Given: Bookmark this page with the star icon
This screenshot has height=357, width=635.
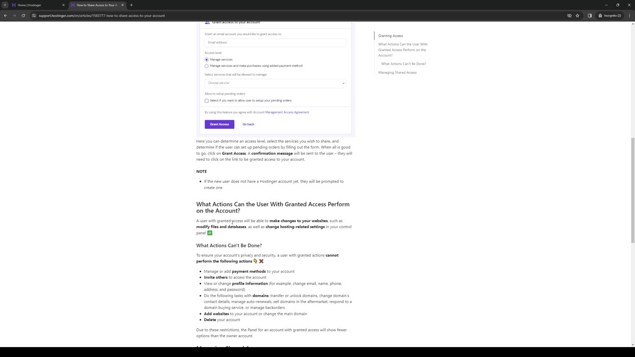Looking at the screenshot, I should [x=577, y=15].
